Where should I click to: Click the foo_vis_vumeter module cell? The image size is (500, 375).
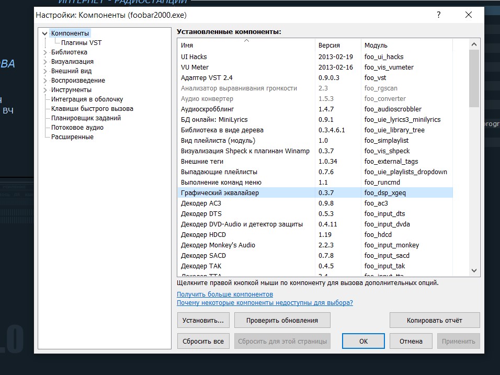pyautogui.click(x=389, y=67)
